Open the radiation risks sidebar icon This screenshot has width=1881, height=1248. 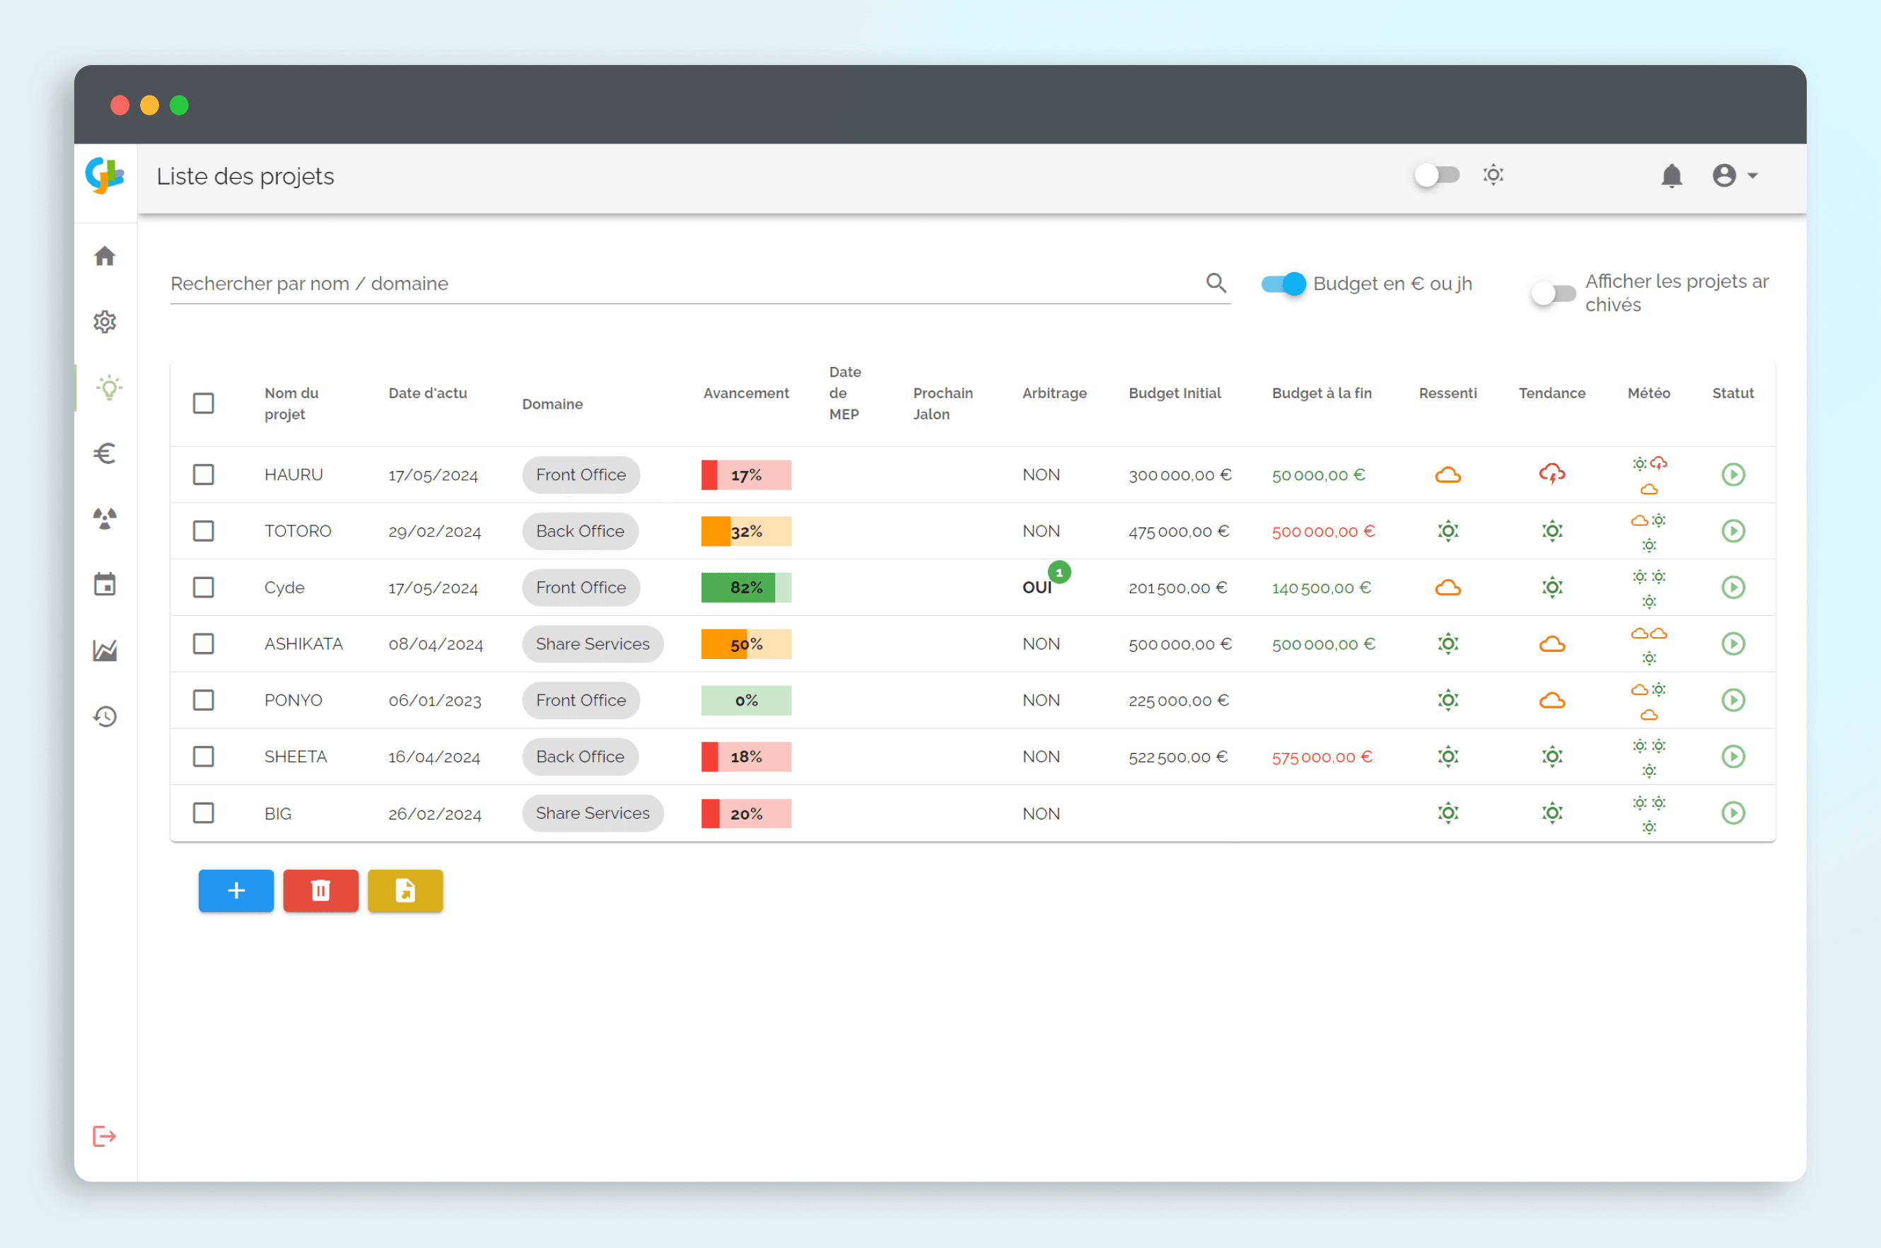104,519
